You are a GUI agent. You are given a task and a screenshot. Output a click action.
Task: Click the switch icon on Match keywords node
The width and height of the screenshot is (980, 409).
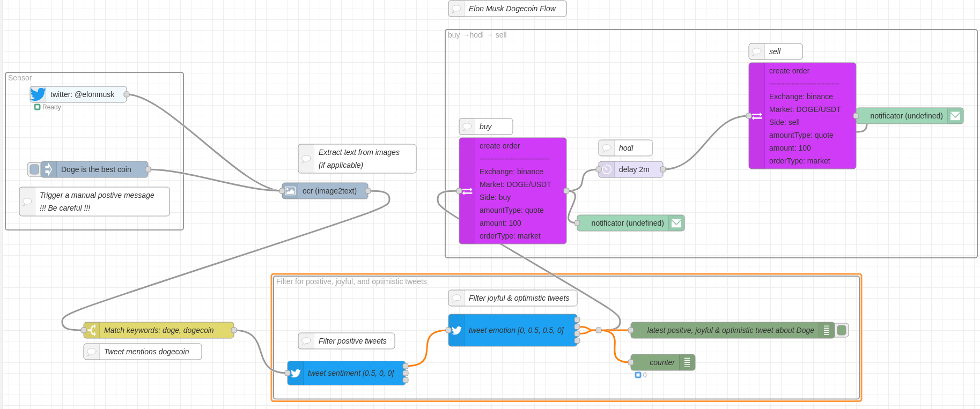tap(92, 330)
